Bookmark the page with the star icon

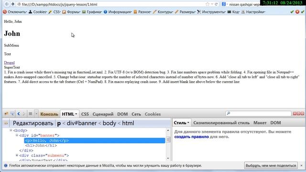click(x=208, y=4)
